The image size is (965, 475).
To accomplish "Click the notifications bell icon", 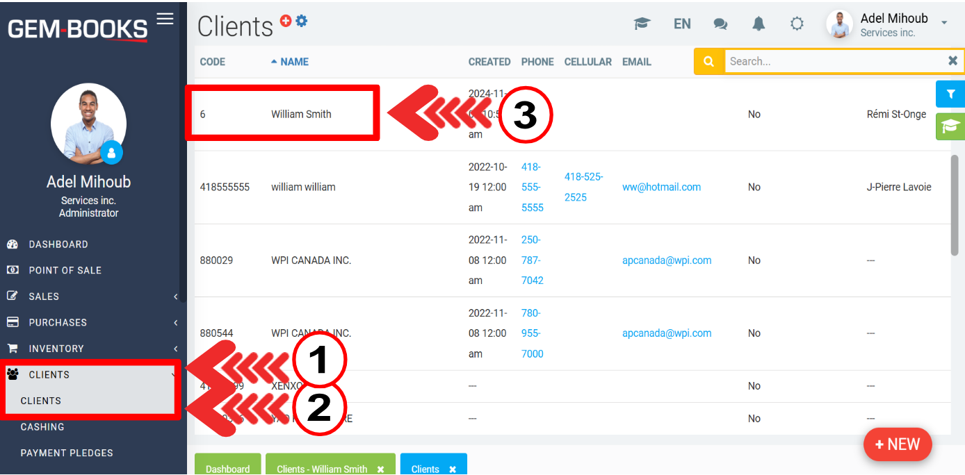I will 759,24.
